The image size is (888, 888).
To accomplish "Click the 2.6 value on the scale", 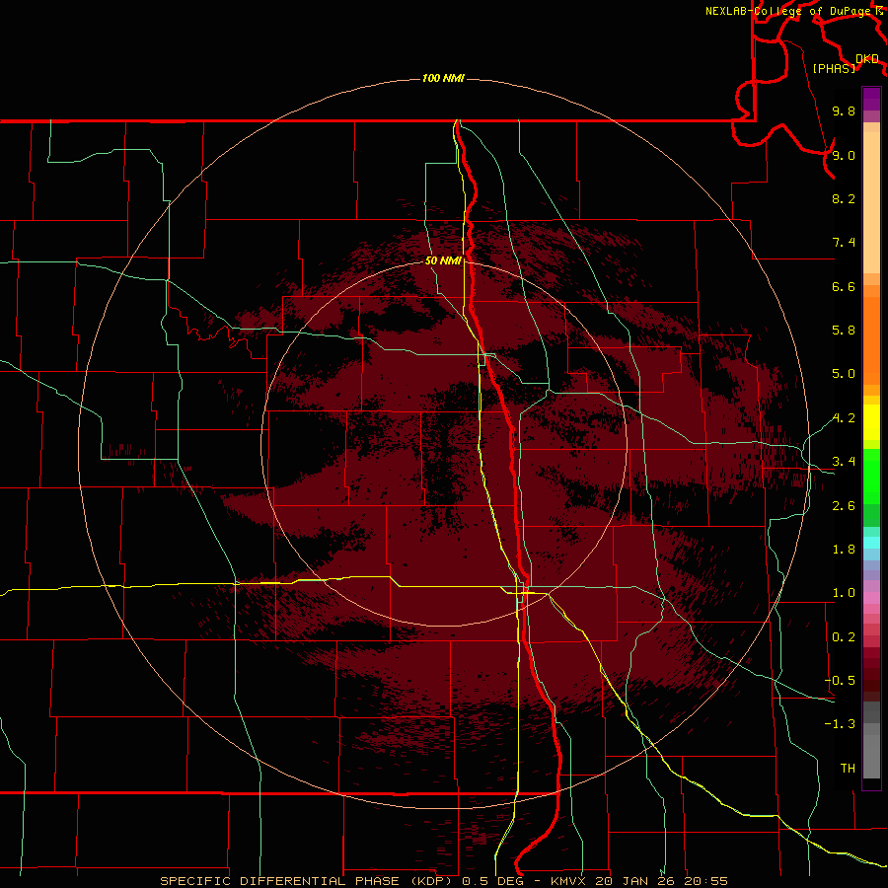I will click(844, 506).
